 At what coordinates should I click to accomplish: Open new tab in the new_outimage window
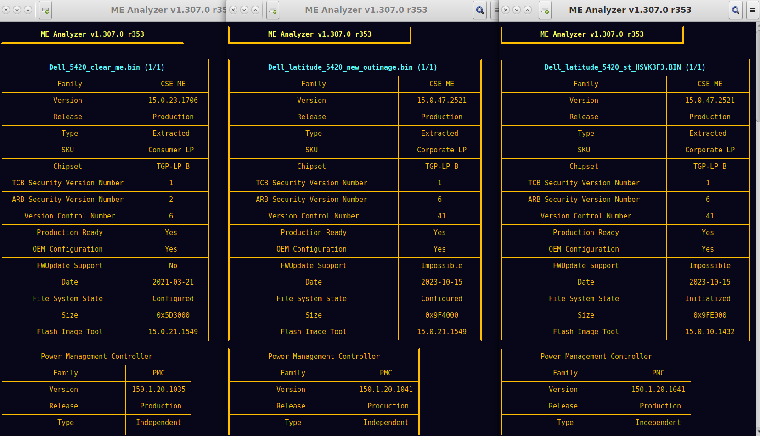273,10
